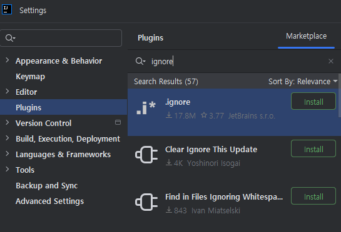Clear the plugin search text

click(x=331, y=61)
